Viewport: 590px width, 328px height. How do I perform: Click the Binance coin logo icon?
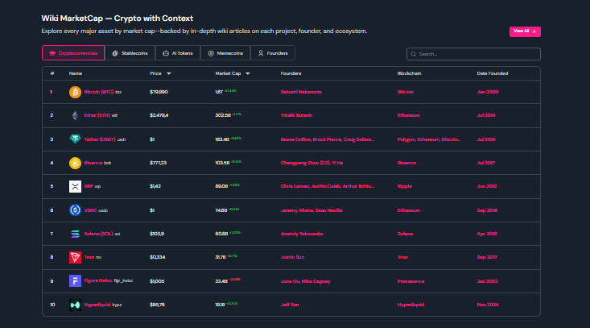pyautogui.click(x=75, y=163)
